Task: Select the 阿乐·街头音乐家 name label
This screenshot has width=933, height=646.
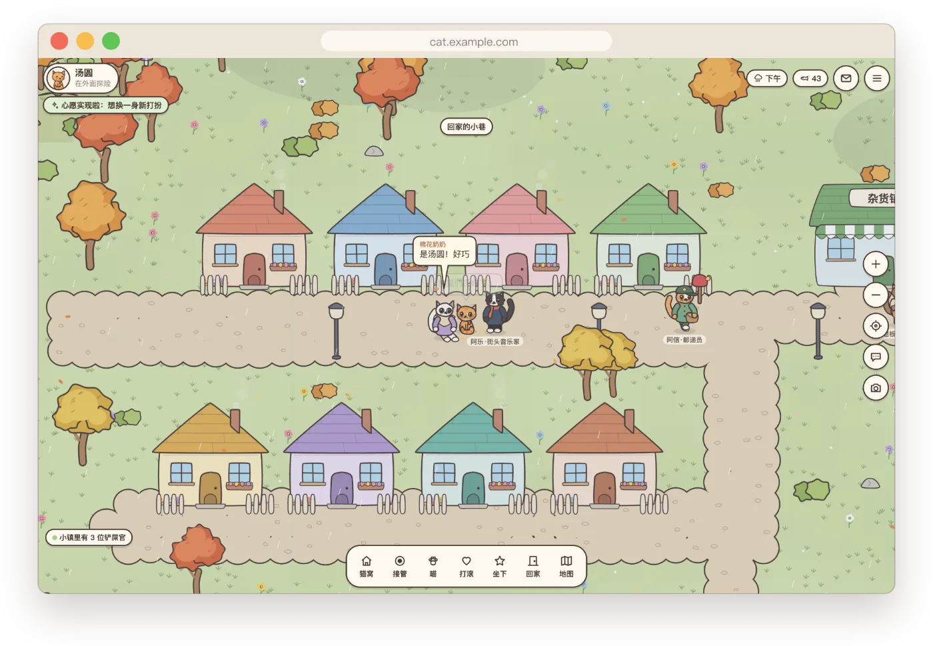Action: 495,341
